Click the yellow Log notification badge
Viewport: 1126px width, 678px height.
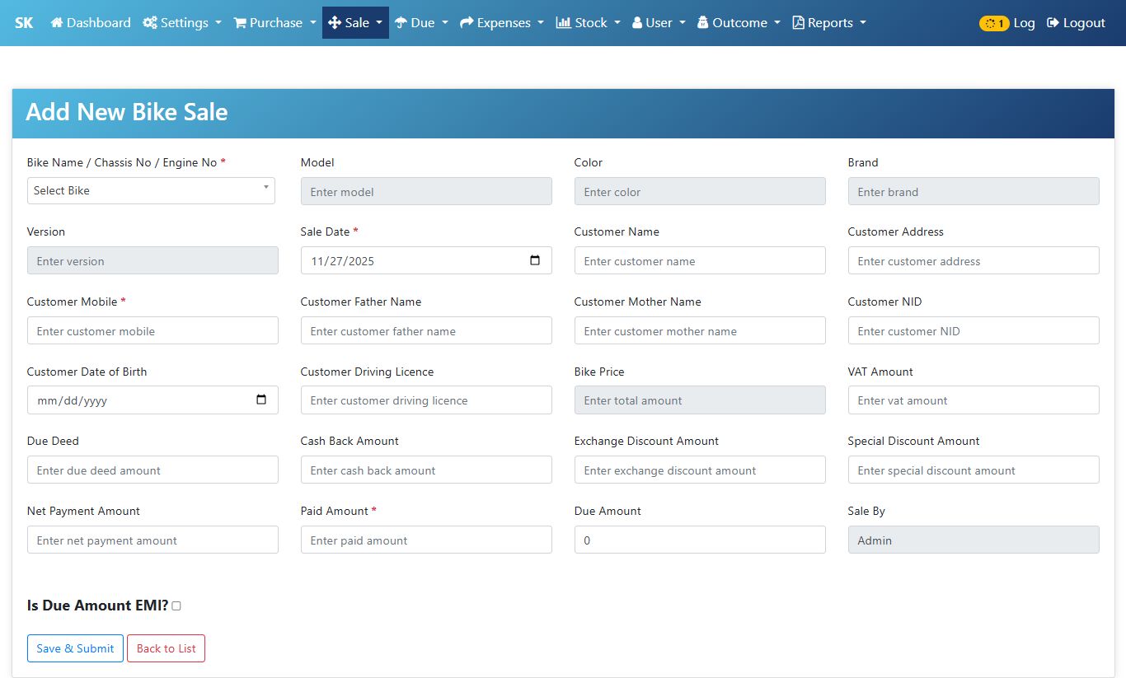tap(993, 23)
